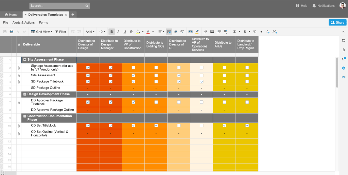Apply percent format to the cell
This screenshot has width=348, height=175.
(255, 32)
